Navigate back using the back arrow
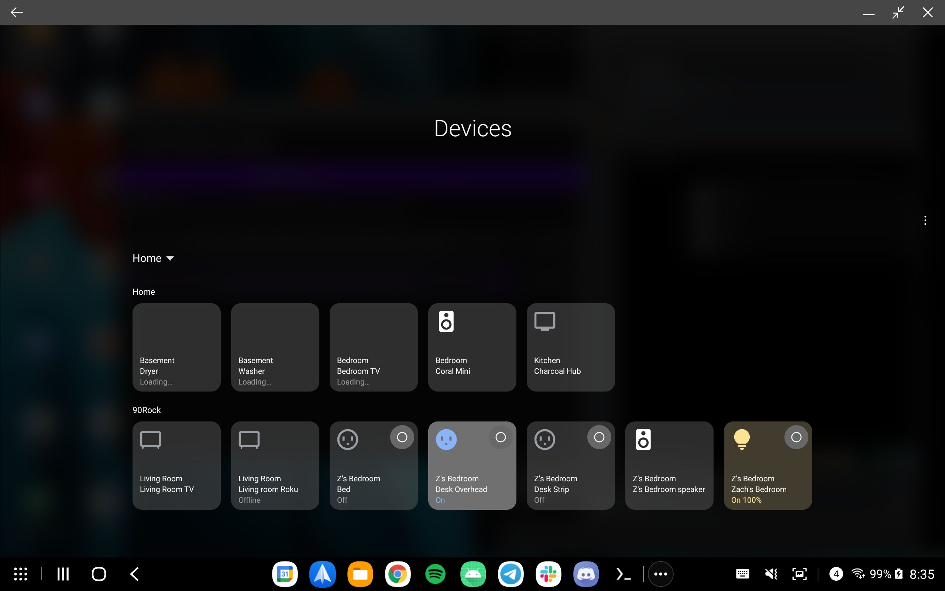The height and width of the screenshot is (591, 945). click(17, 12)
